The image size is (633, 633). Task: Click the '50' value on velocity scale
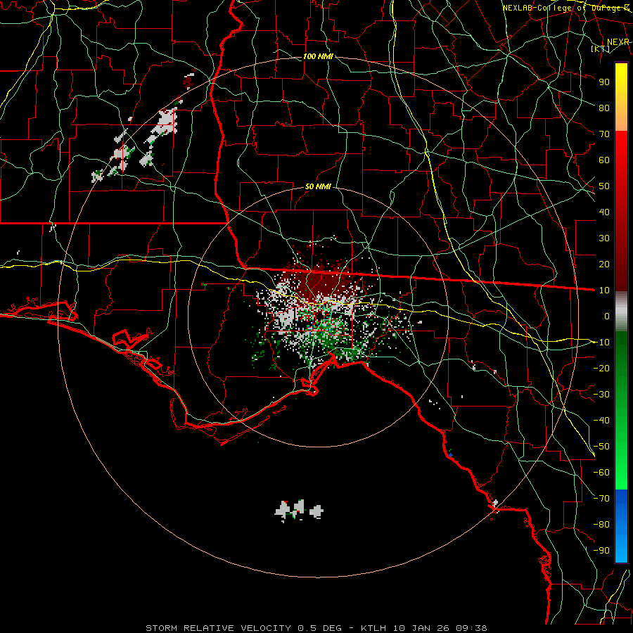(x=604, y=186)
